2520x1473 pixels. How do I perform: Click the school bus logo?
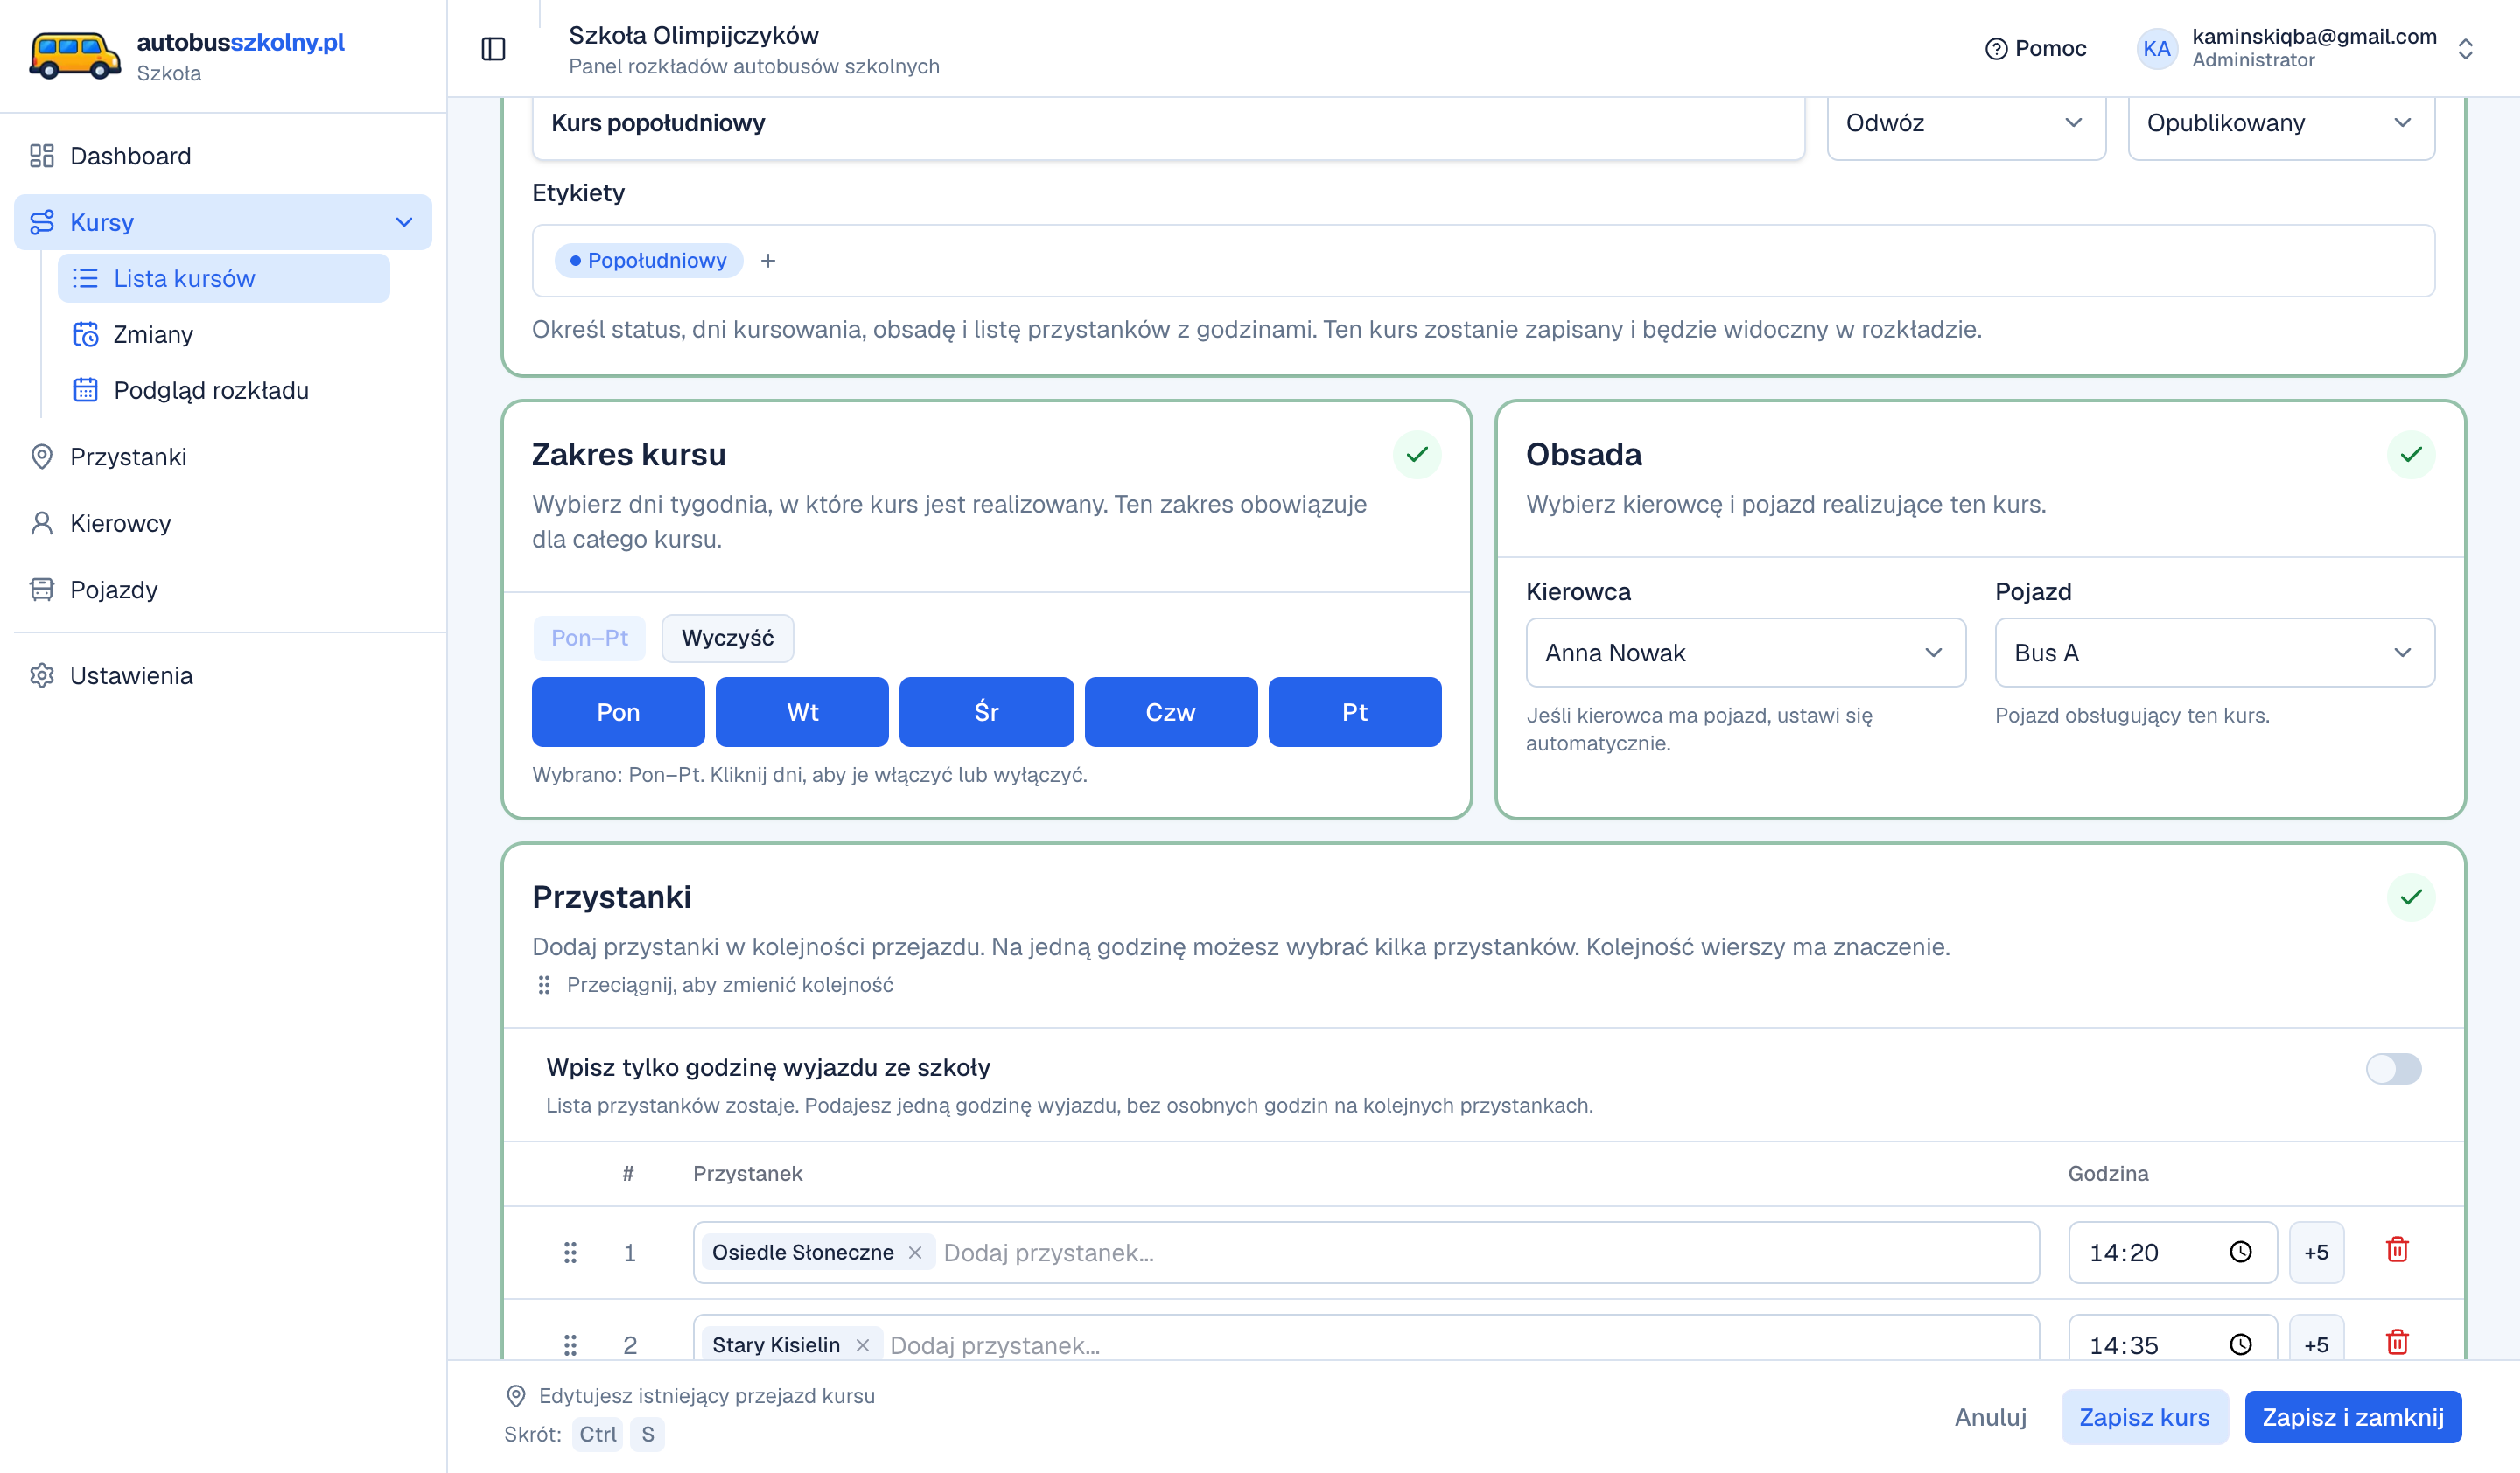(x=75, y=55)
